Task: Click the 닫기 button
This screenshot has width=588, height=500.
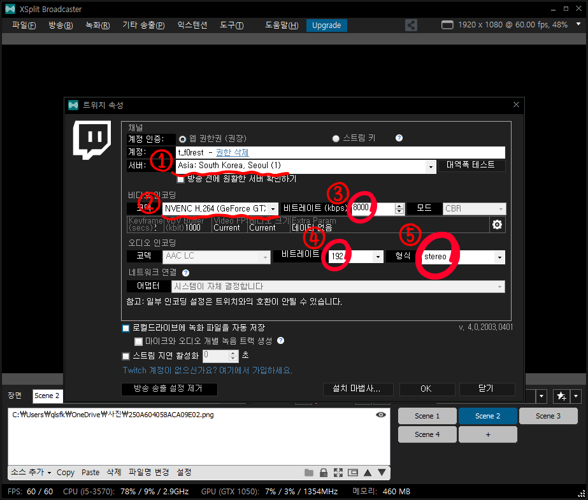Action: click(x=487, y=389)
